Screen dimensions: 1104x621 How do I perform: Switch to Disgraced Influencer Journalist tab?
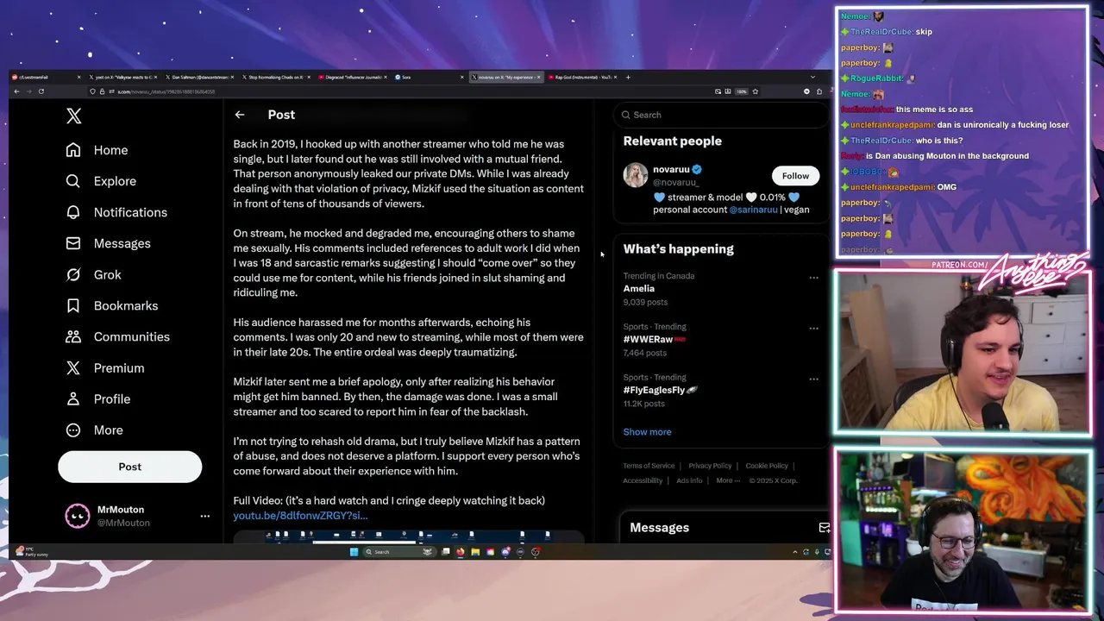352,77
